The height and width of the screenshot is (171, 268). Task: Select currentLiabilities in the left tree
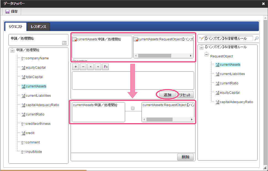coord(38,96)
